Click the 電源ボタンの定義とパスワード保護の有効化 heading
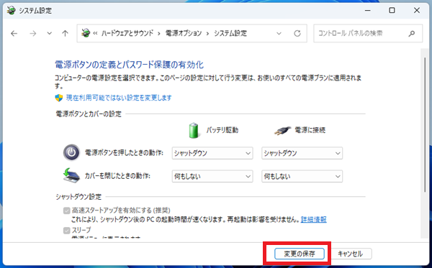 point(129,65)
